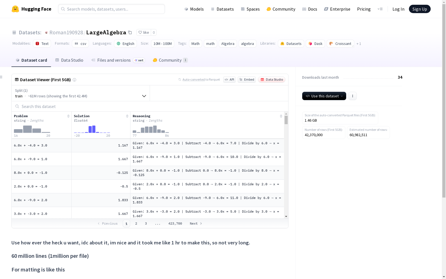Click the Solution histogram bars
Image resolution: width=446 pixels, height=279 pixels.
click(92, 129)
